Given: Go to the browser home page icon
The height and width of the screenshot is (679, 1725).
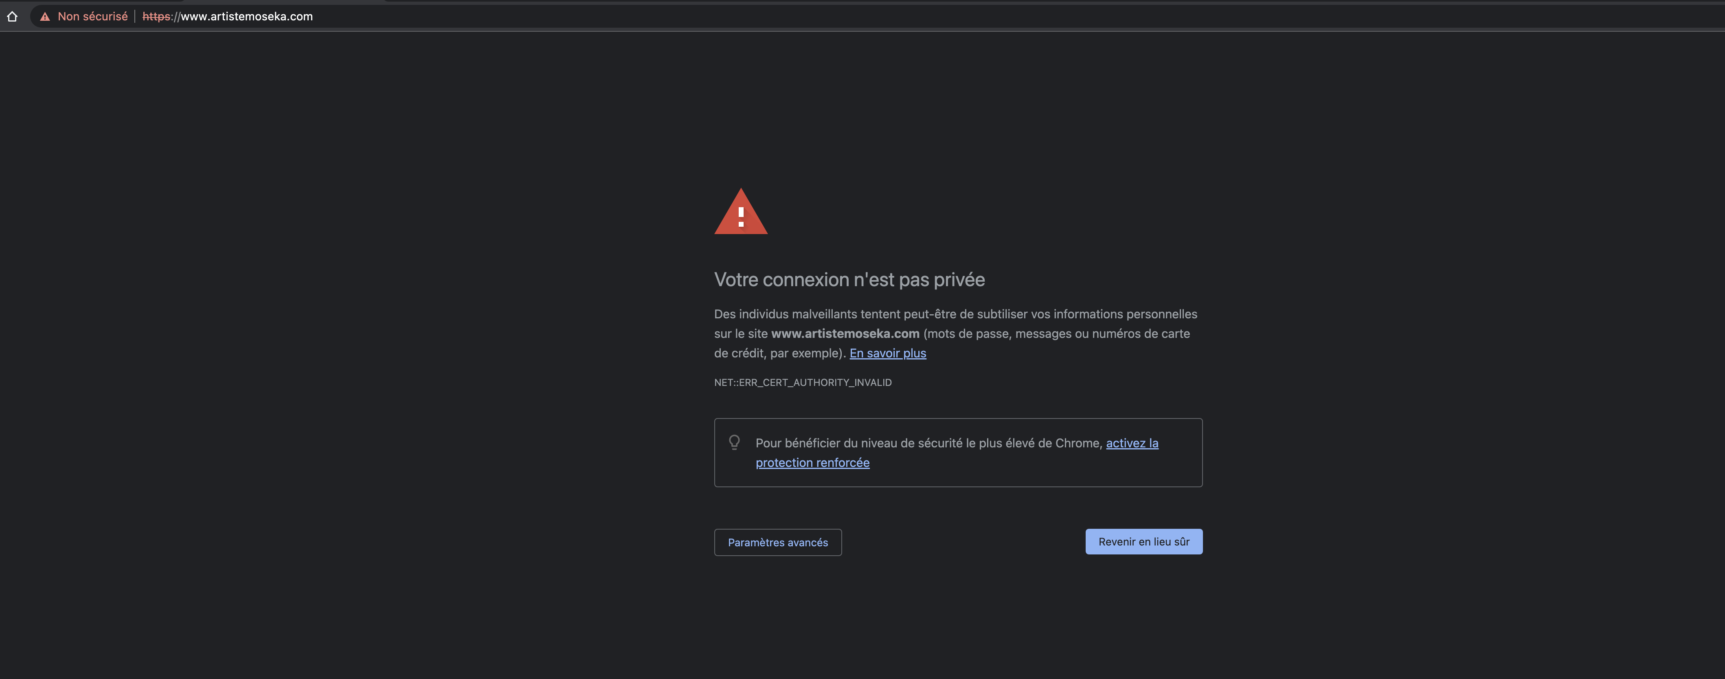Looking at the screenshot, I should coord(12,17).
